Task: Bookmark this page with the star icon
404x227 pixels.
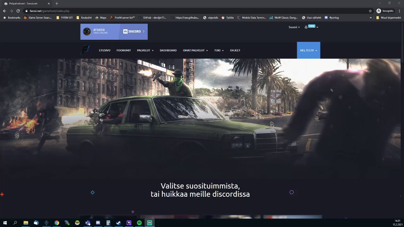Action: tap(370, 11)
